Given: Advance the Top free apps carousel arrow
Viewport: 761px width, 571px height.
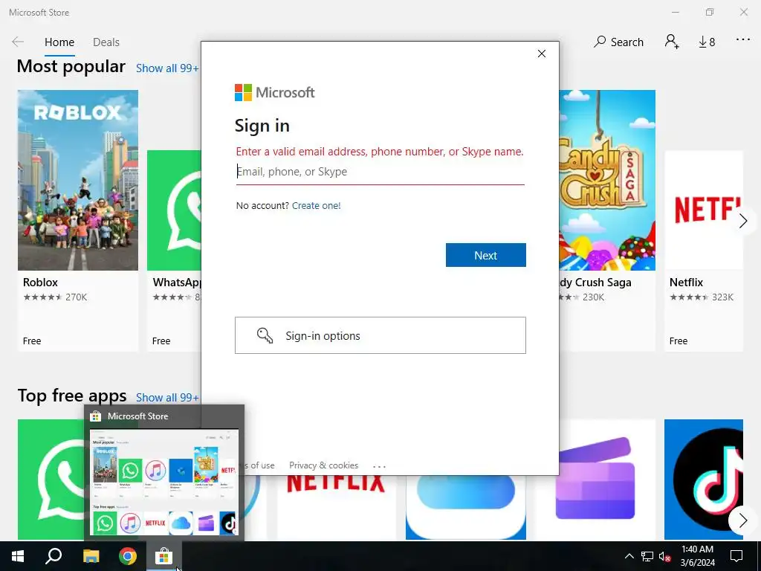Looking at the screenshot, I should 743,520.
